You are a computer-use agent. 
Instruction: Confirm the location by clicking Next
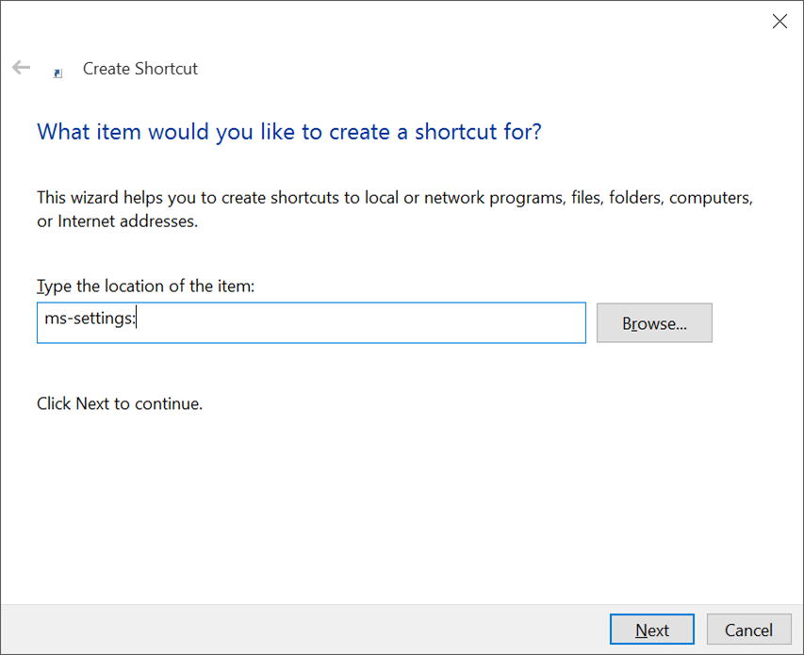(651, 630)
